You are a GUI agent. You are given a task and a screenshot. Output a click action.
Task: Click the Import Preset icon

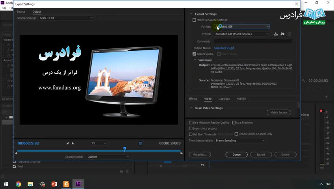(282, 34)
